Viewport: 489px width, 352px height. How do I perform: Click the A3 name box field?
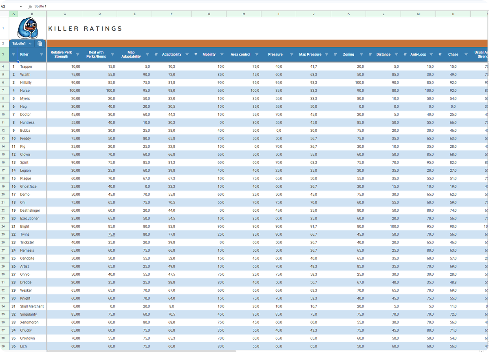coord(9,7)
